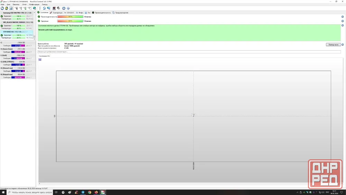Click the blue info about icon

pos(68,8)
